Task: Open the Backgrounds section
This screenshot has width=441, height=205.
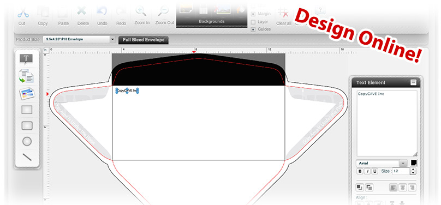Action: [x=212, y=21]
